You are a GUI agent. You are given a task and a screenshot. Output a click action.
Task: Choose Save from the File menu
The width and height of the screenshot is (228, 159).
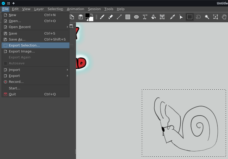35,34
